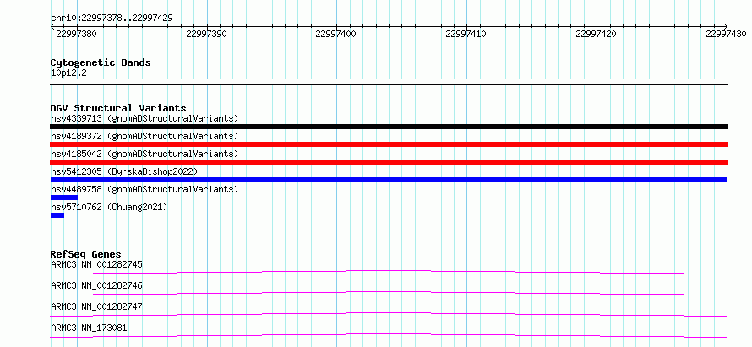
Task: Click the ARMC3|NM_001282745 gene label
Action: [x=96, y=264]
